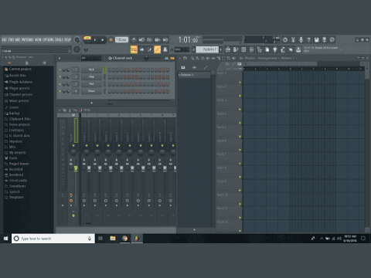Click the question-mark help icon in toolbar
The width and height of the screenshot is (371, 278).
tap(308, 39)
